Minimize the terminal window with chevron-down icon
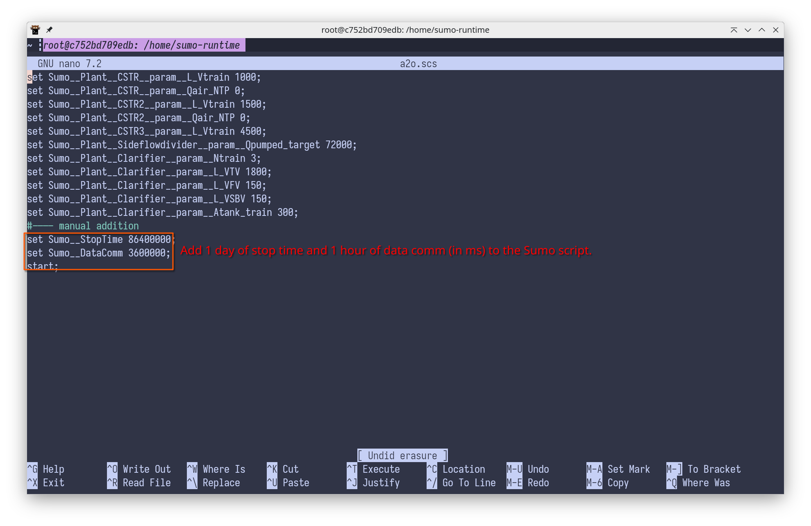Screen dimensions: 811x526 pos(747,30)
